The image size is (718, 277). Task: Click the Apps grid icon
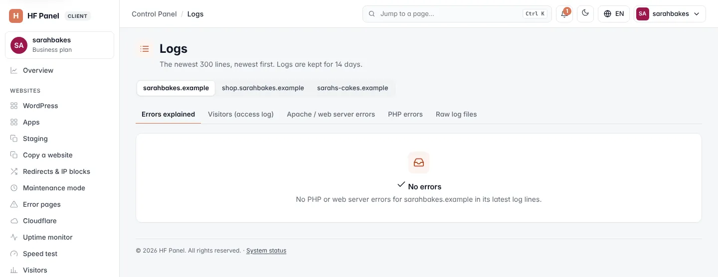pyautogui.click(x=14, y=122)
